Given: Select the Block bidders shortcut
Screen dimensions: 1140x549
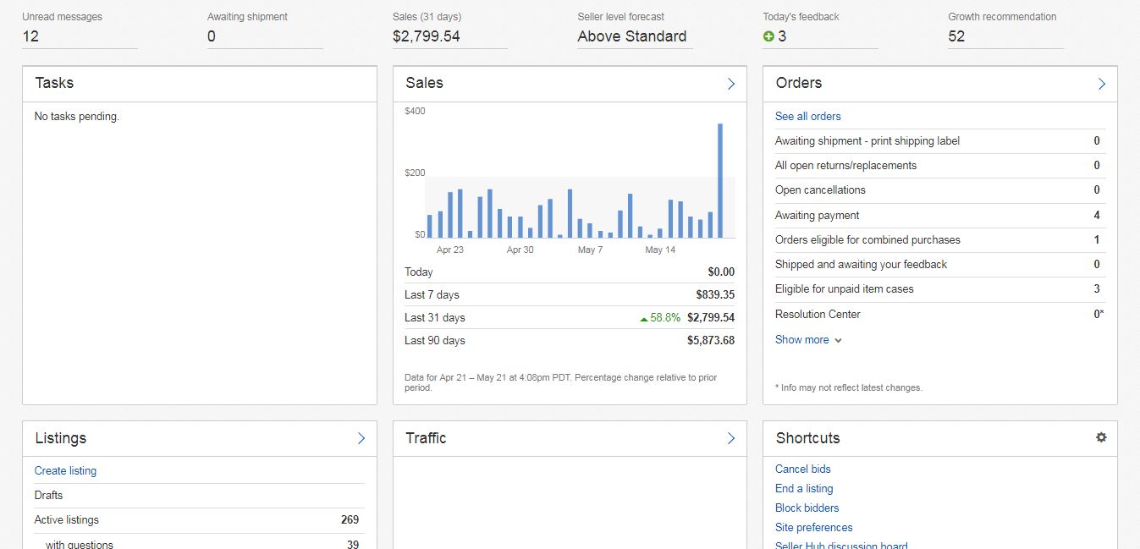Looking at the screenshot, I should [807, 508].
